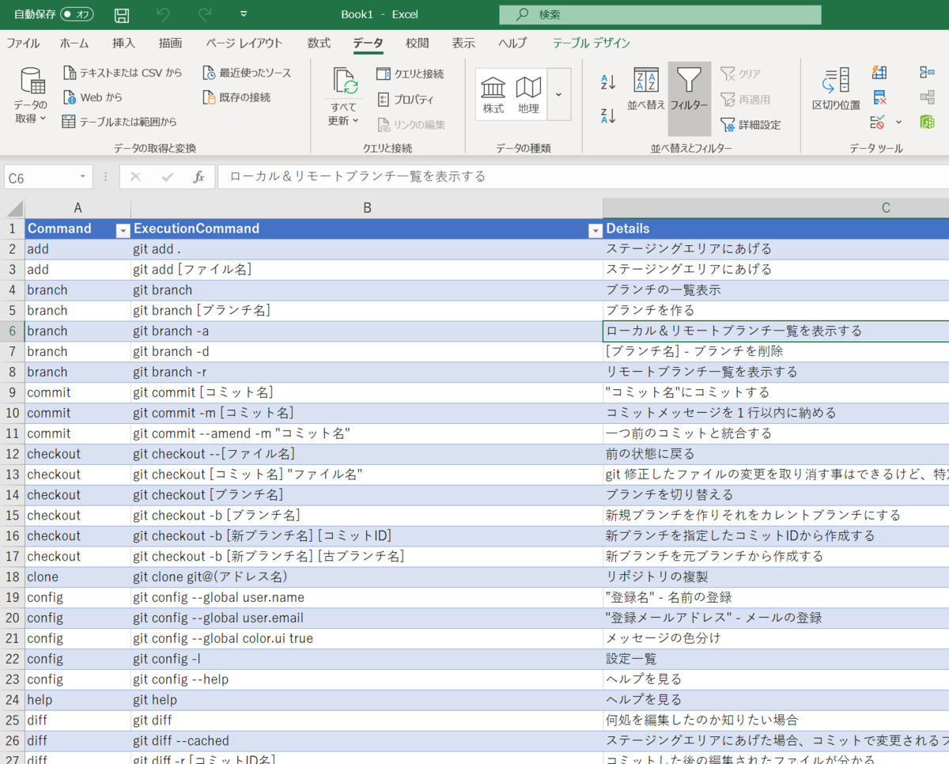This screenshot has height=764, width=949.
Task: Click inside the 検索 search box
Action: pos(659,13)
